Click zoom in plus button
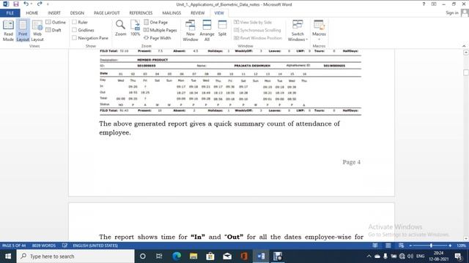The width and height of the screenshot is (469, 263). click(450, 245)
